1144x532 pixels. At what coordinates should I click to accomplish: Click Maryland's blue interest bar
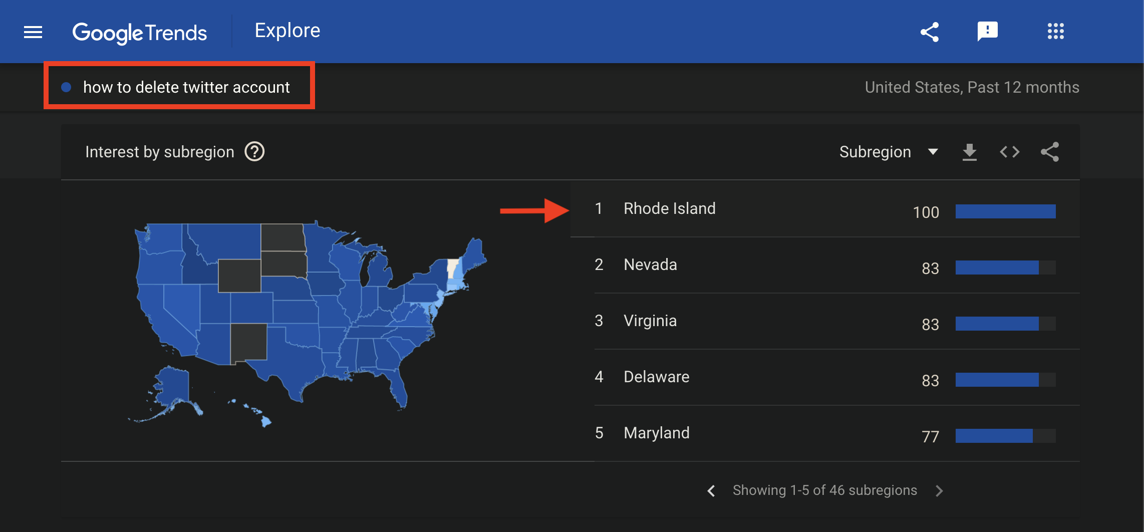click(x=994, y=436)
